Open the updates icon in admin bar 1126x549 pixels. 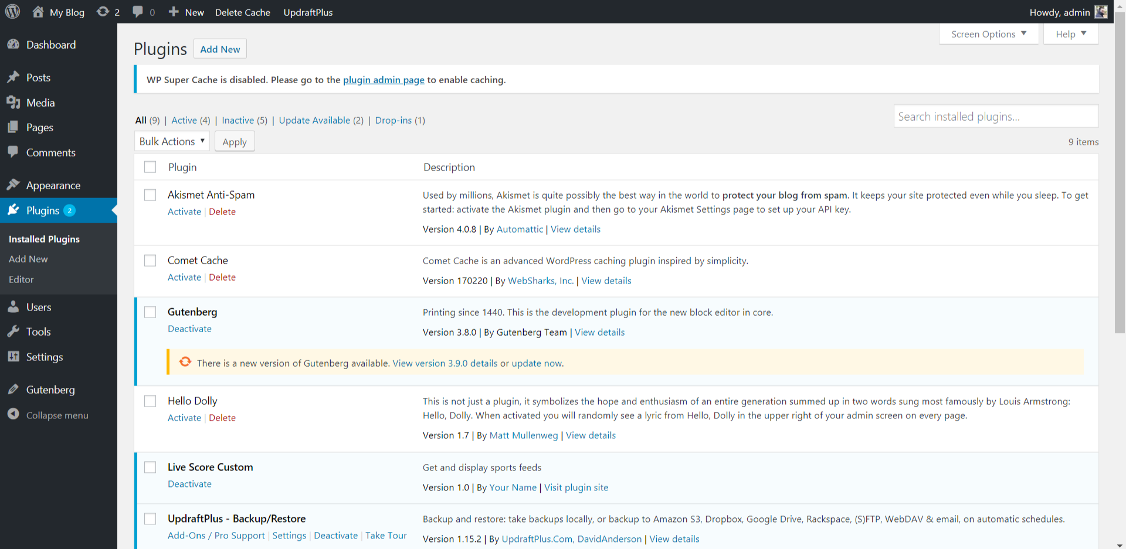pyautogui.click(x=103, y=12)
